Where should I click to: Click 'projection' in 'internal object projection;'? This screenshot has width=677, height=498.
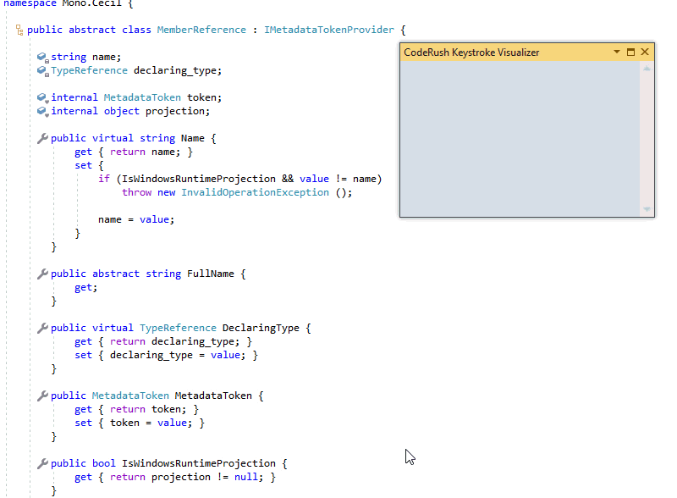click(x=175, y=112)
